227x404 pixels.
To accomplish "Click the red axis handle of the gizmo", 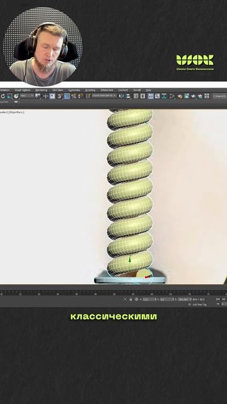I will (148, 277).
